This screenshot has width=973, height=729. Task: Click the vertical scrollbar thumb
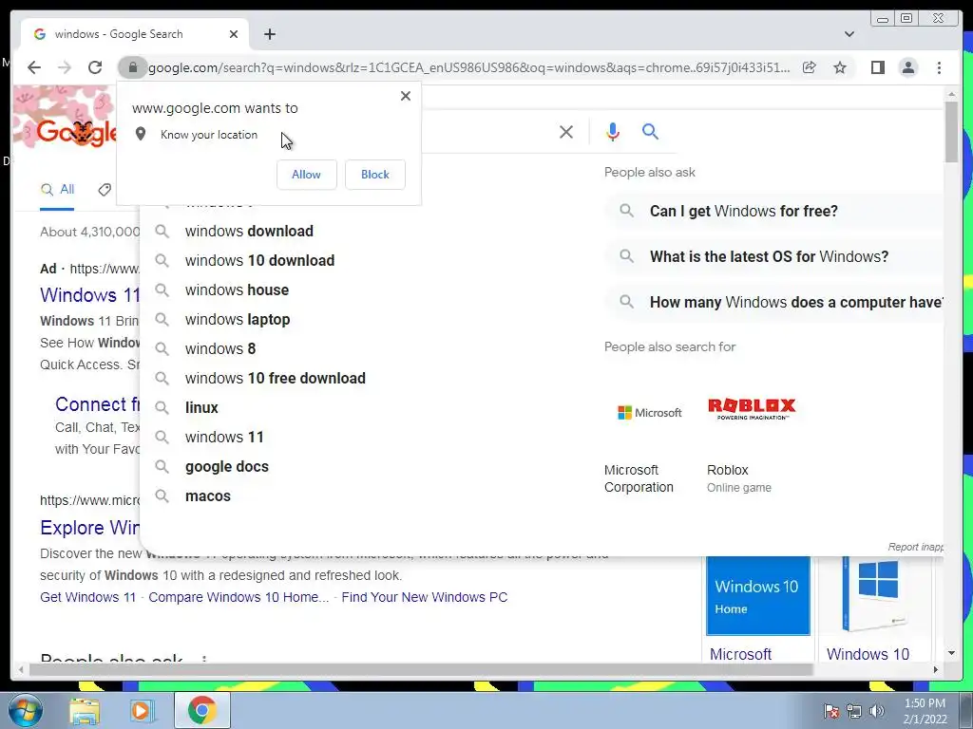951,131
